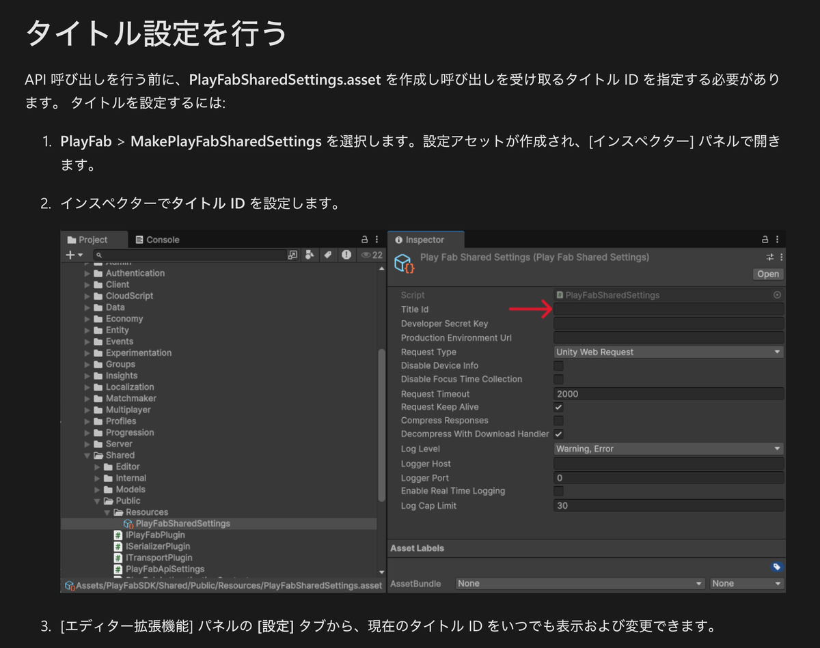The image size is (820, 648).
Task: Click the blue asset label tag icon
Action: [x=776, y=567]
